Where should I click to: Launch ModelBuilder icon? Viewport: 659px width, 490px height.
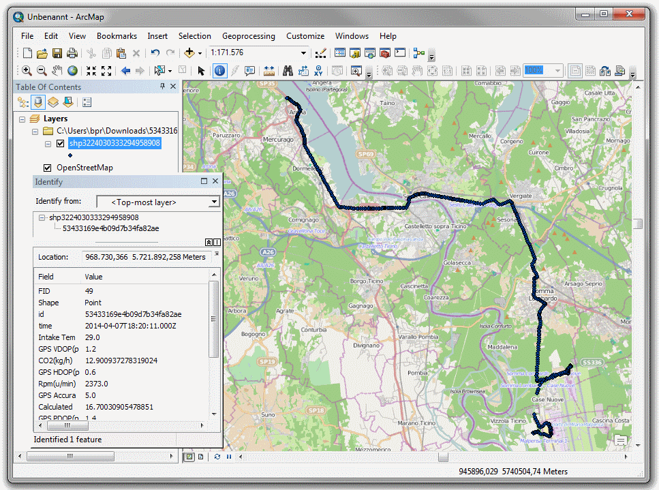point(418,53)
